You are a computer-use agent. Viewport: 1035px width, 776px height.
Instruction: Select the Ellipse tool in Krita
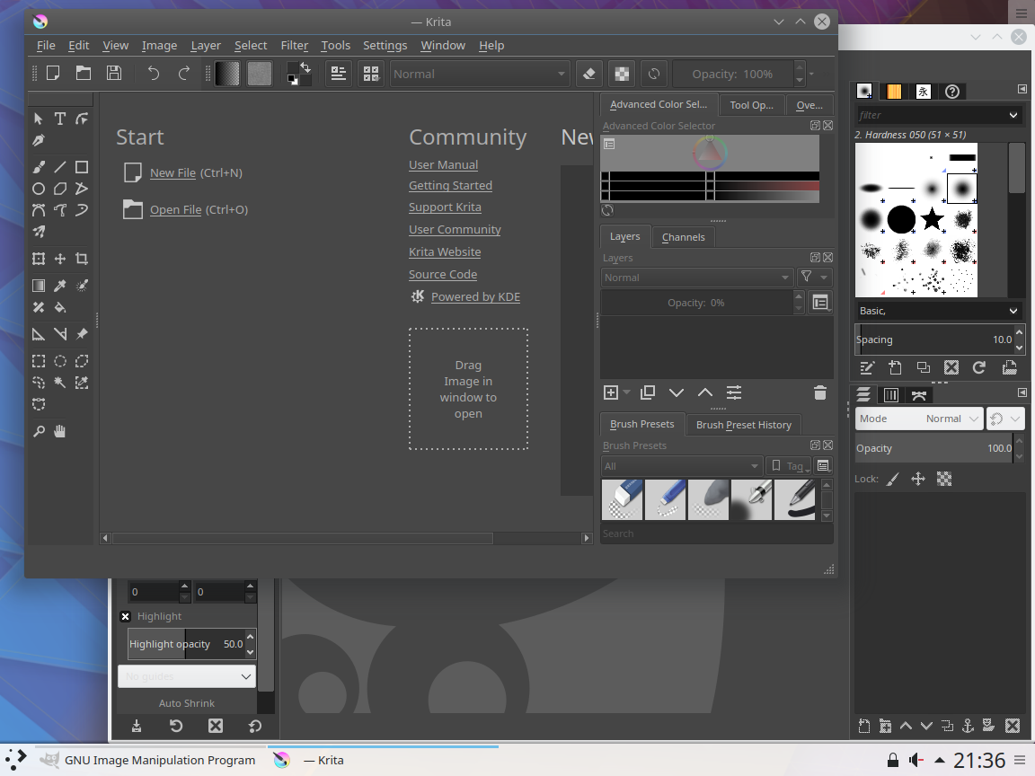[x=39, y=189]
